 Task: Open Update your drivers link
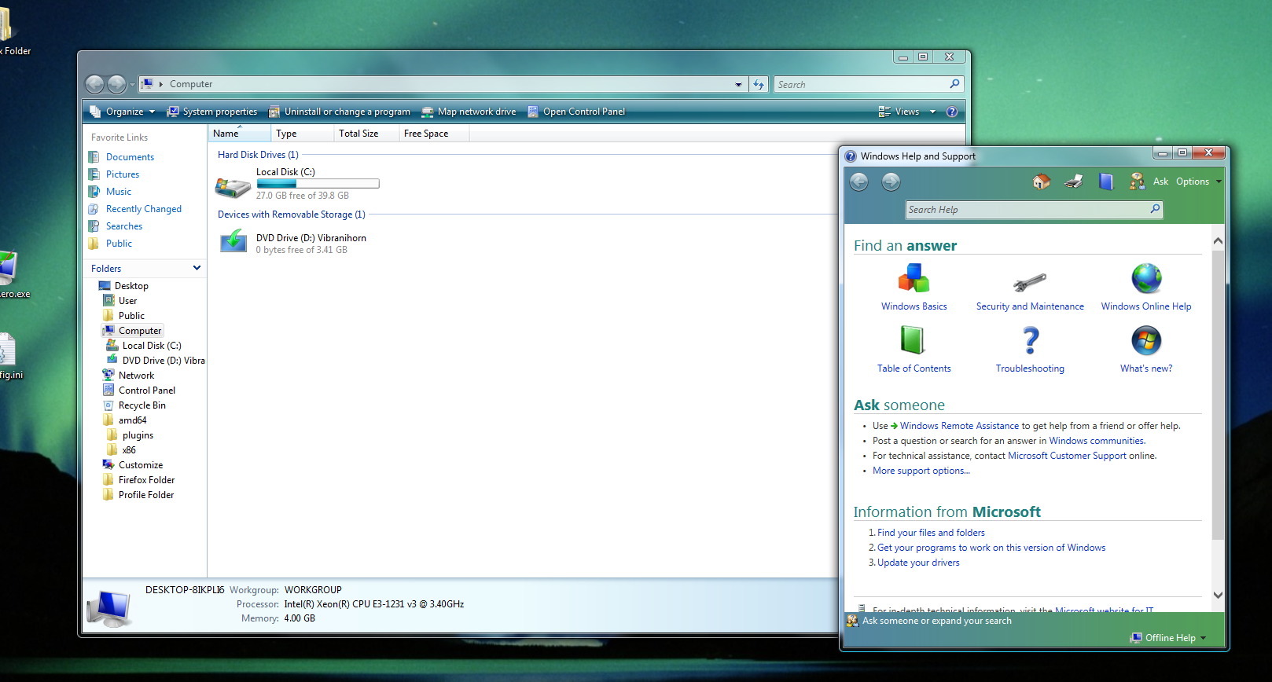coord(918,563)
